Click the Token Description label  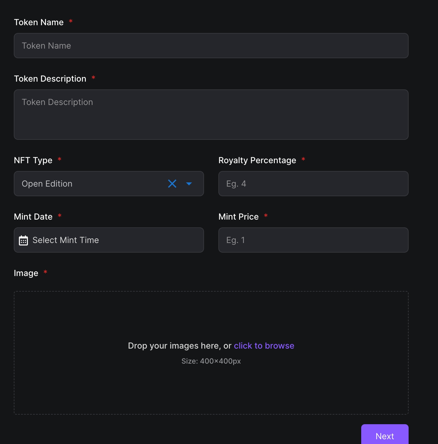click(x=50, y=79)
